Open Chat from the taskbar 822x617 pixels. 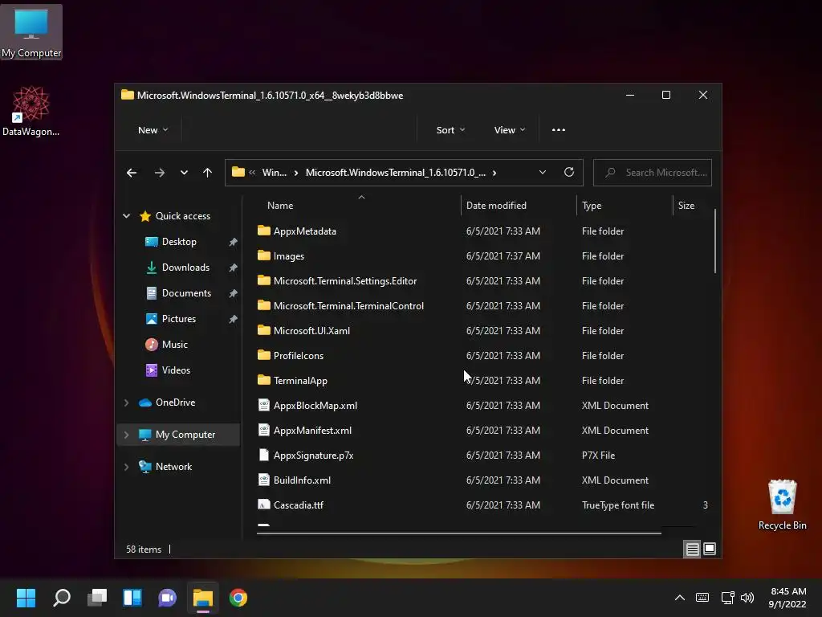point(167,598)
